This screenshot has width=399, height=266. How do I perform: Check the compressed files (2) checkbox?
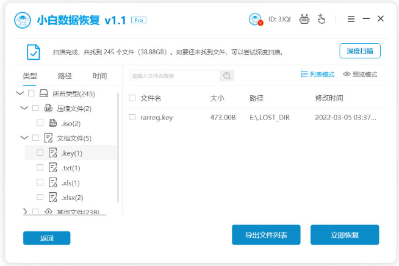(x=35, y=108)
